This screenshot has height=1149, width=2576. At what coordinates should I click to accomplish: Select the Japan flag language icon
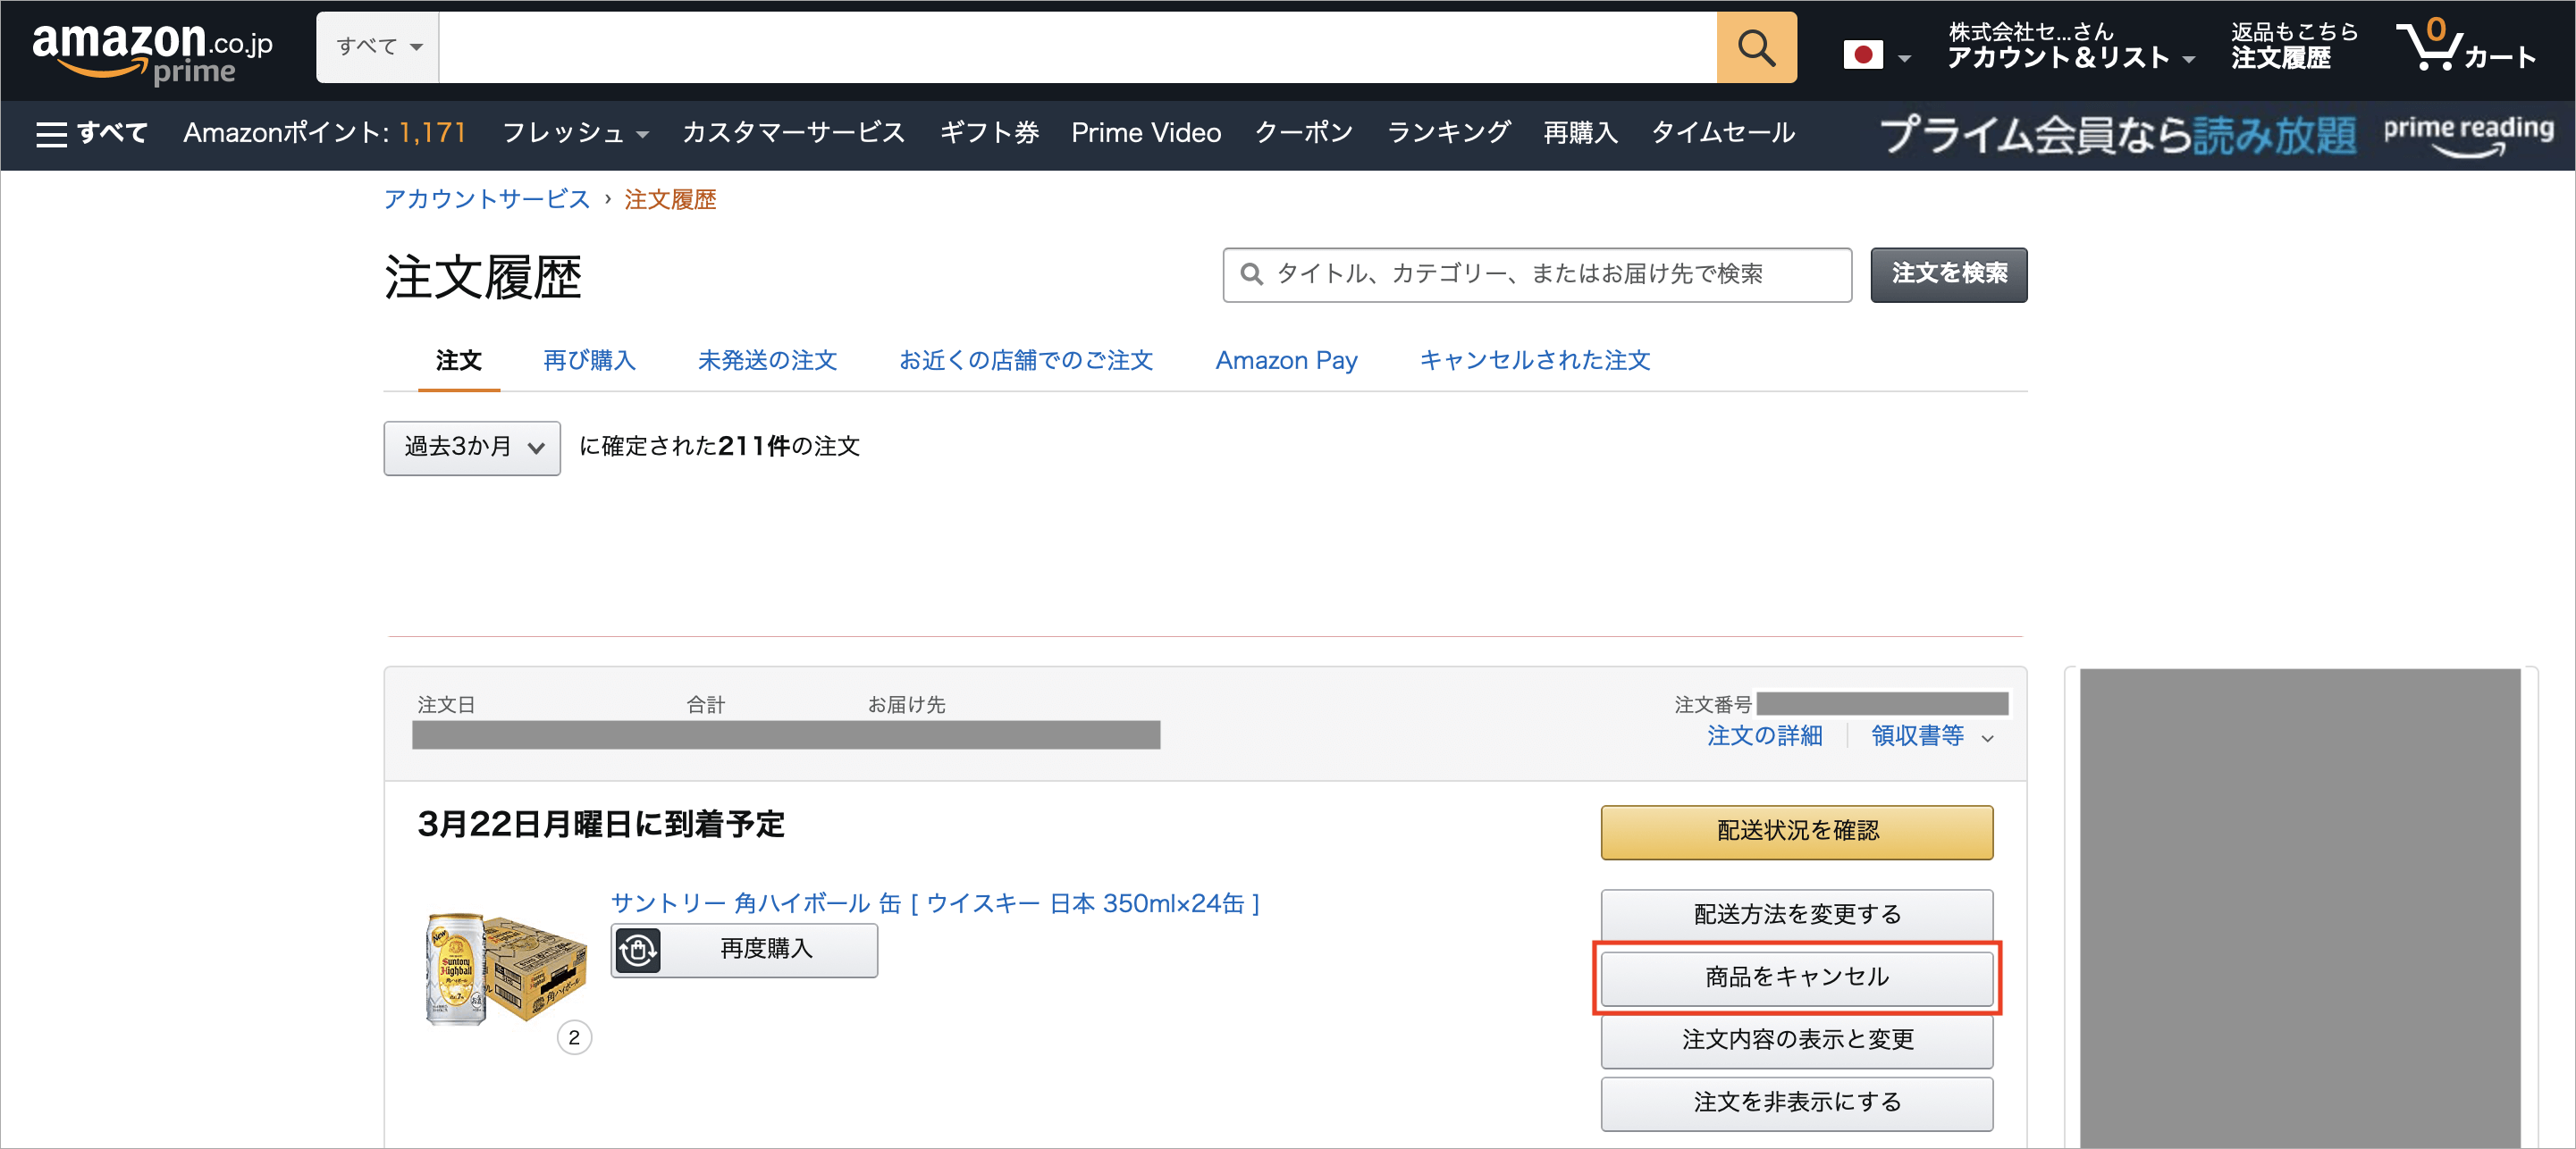point(1862,55)
